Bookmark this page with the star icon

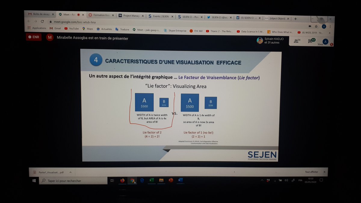point(316,26)
